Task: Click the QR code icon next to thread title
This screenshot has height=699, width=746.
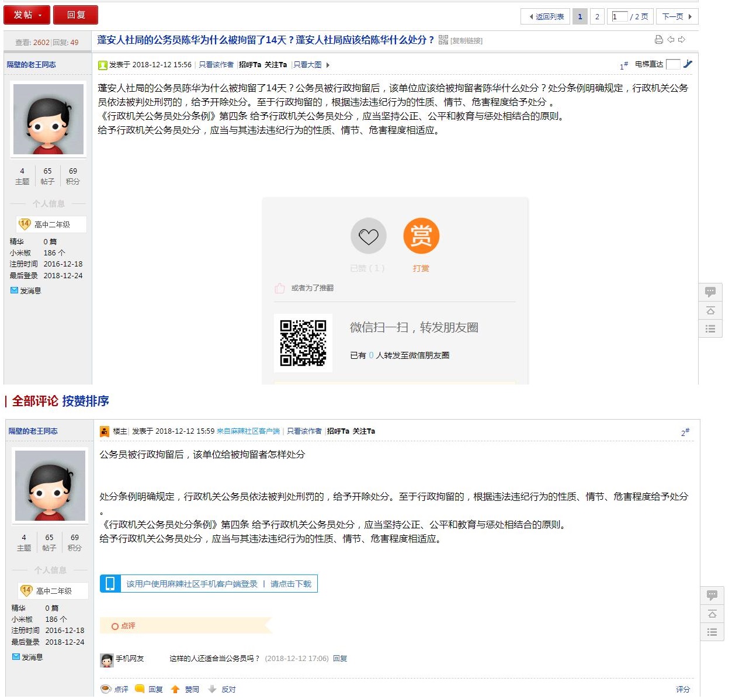Action: [x=443, y=40]
